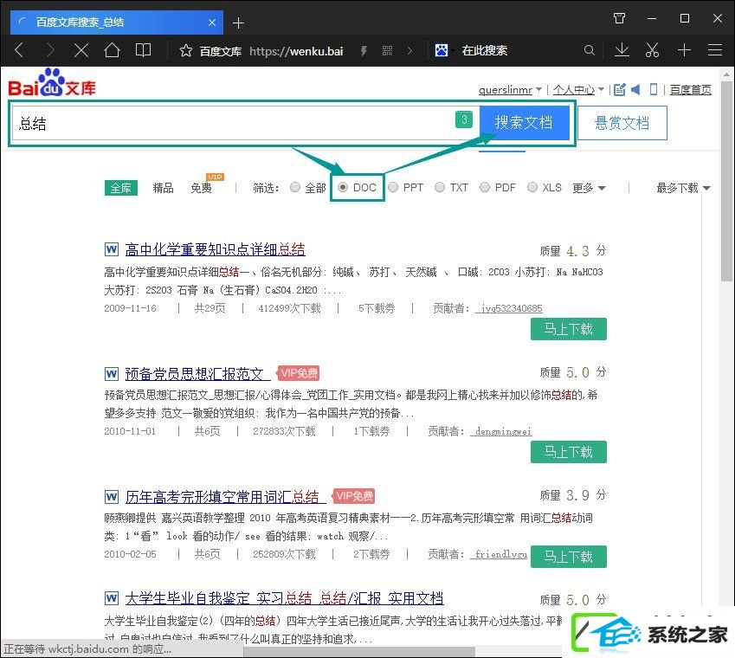Click Word icon beside 大学生毕业自我鉴定

(x=112, y=598)
